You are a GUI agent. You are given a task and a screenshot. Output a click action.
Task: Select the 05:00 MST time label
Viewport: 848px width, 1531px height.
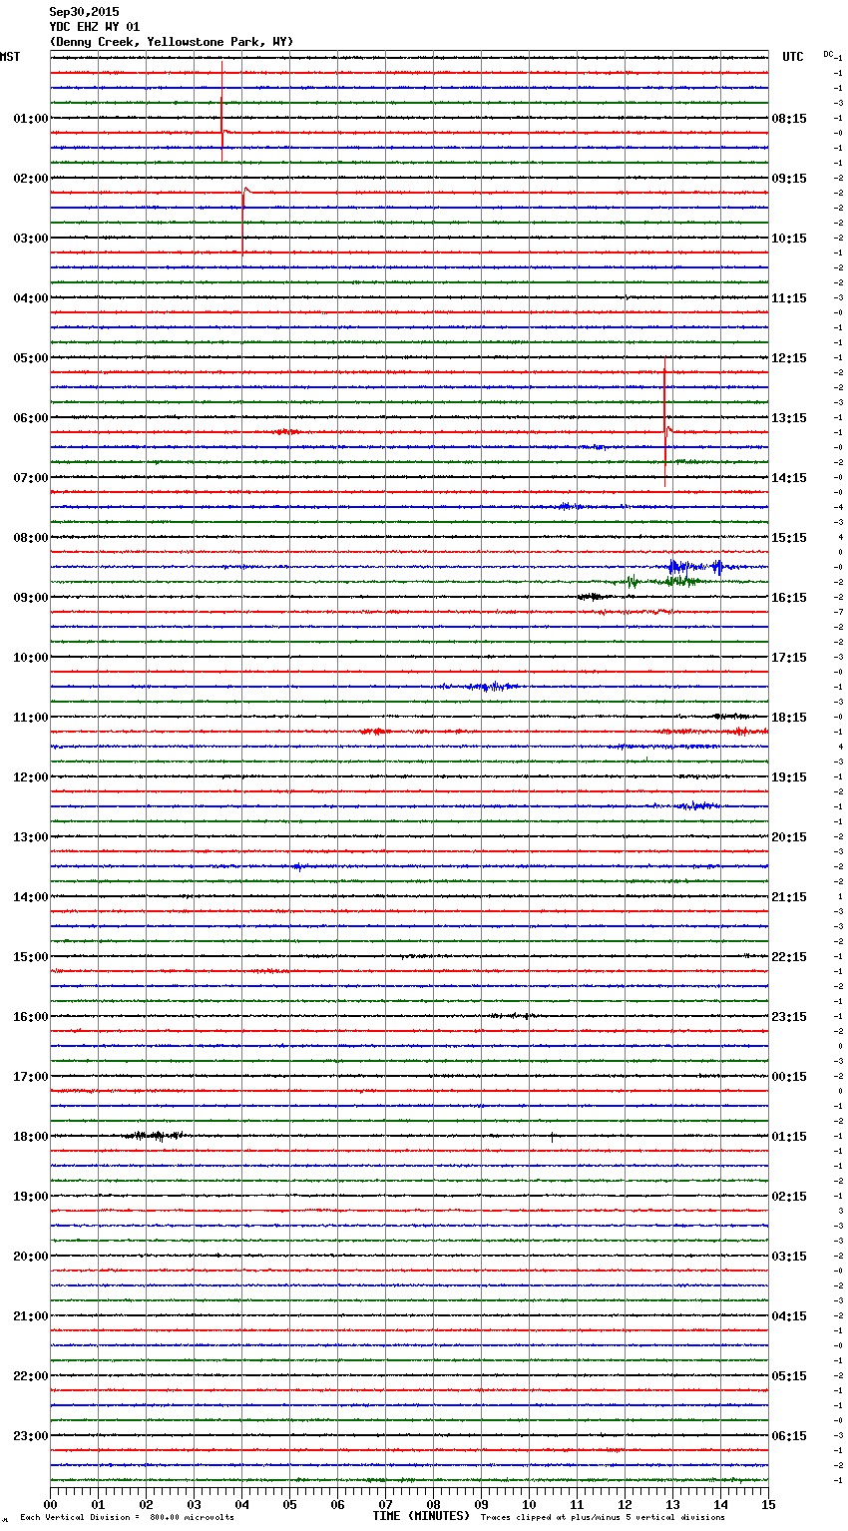tap(31, 358)
